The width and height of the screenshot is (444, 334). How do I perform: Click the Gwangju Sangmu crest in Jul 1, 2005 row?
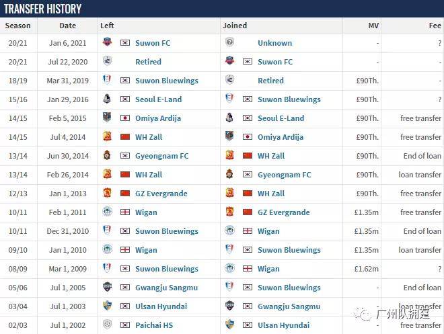(107, 287)
